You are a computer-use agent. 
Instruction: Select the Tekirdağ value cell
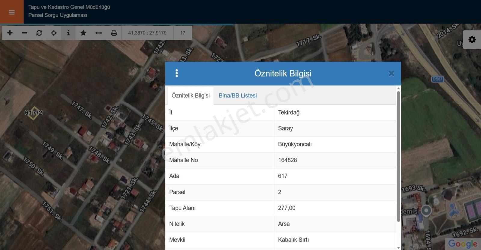click(335, 112)
